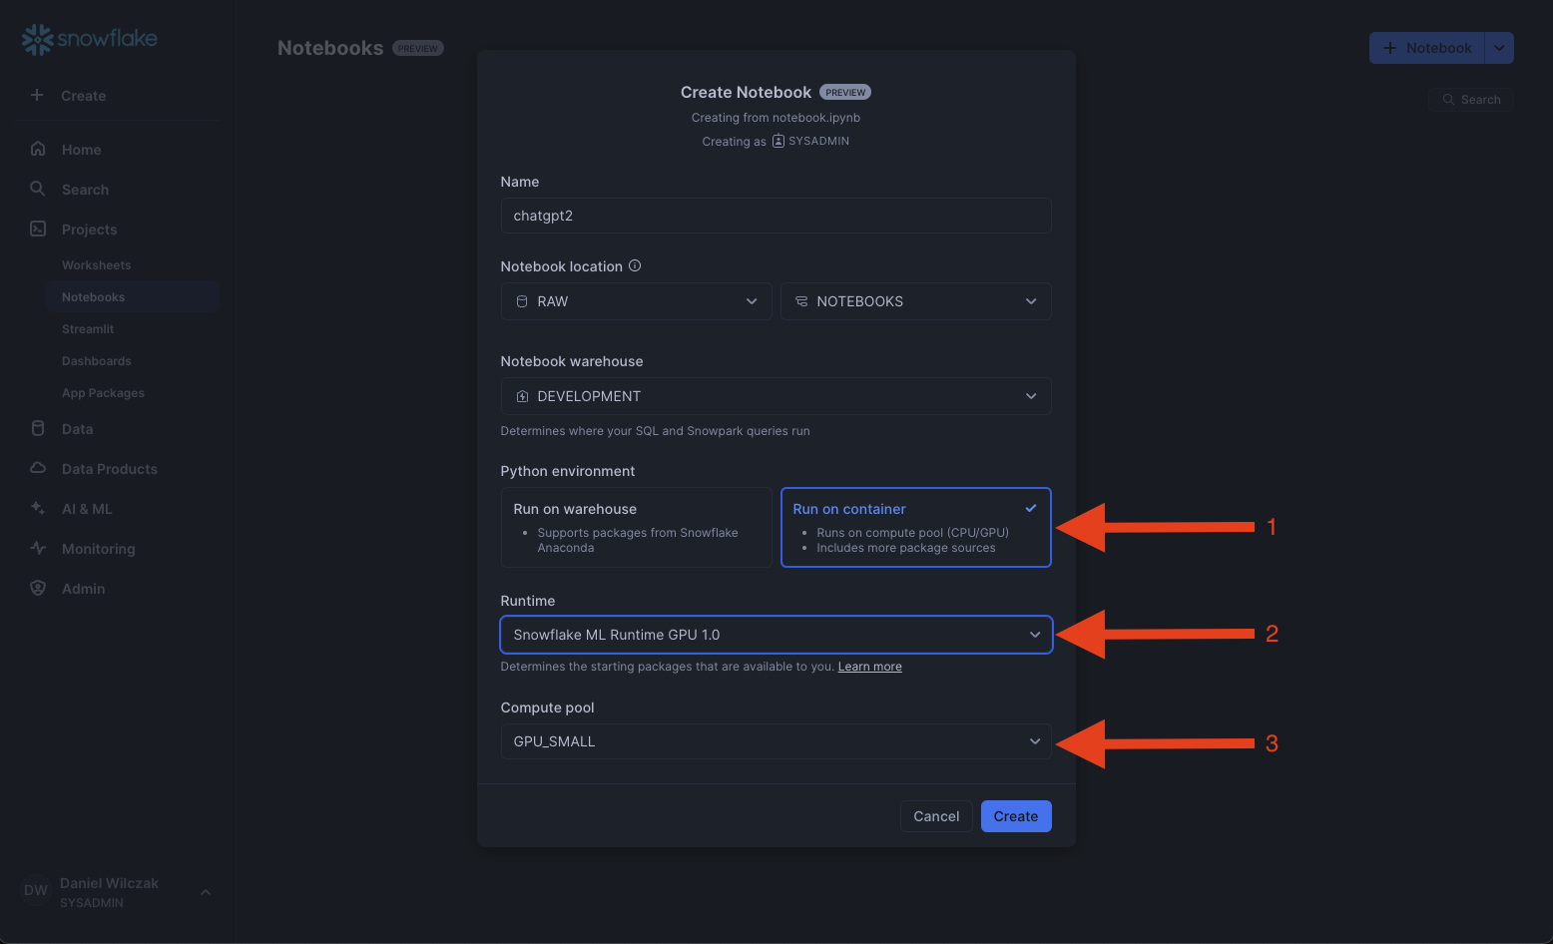Click the Search field on the Notebooks page
Viewport: 1553px width, 944px height.
tap(1471, 99)
